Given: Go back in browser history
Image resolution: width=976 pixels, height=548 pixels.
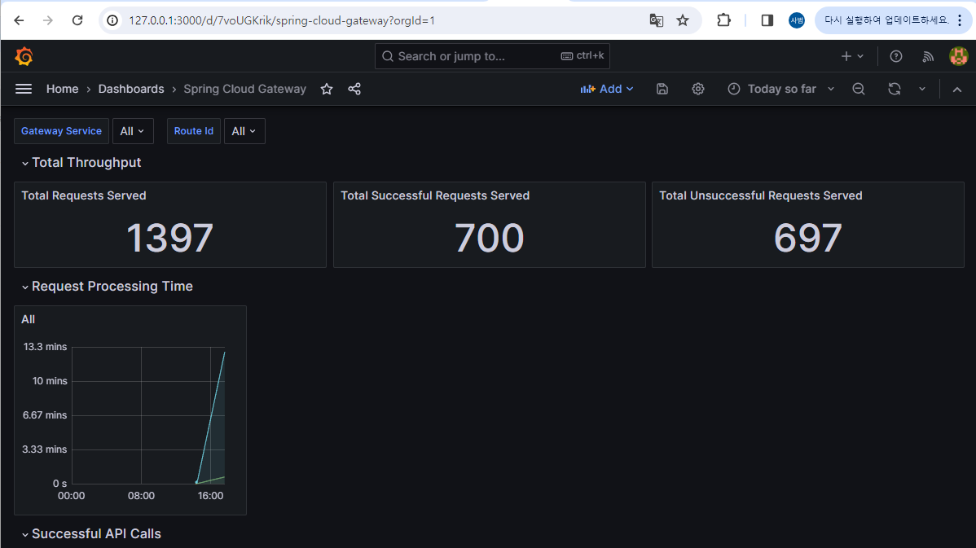Looking at the screenshot, I should click(19, 20).
